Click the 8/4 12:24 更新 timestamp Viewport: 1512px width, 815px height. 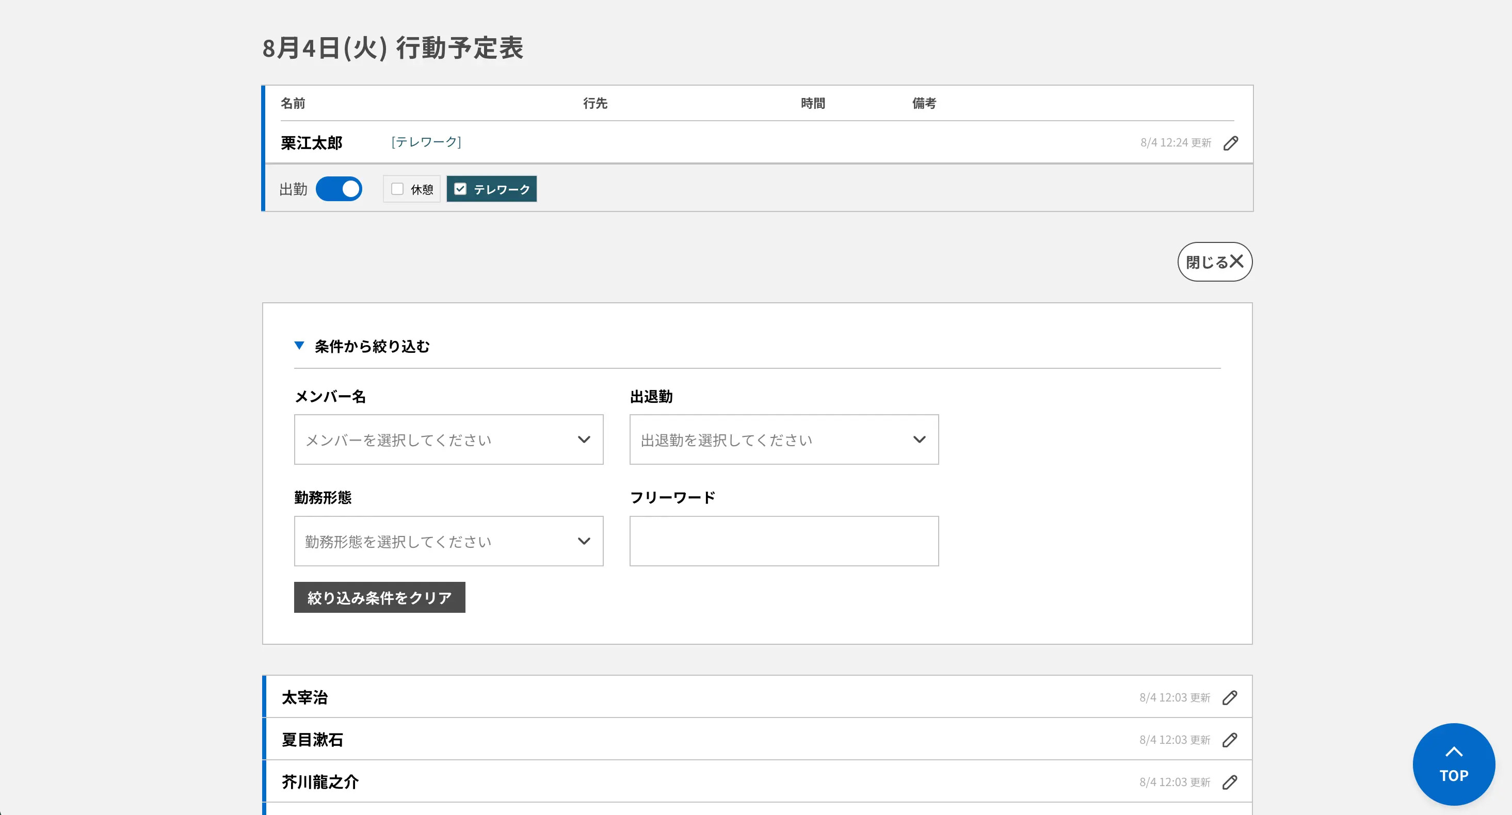point(1176,142)
